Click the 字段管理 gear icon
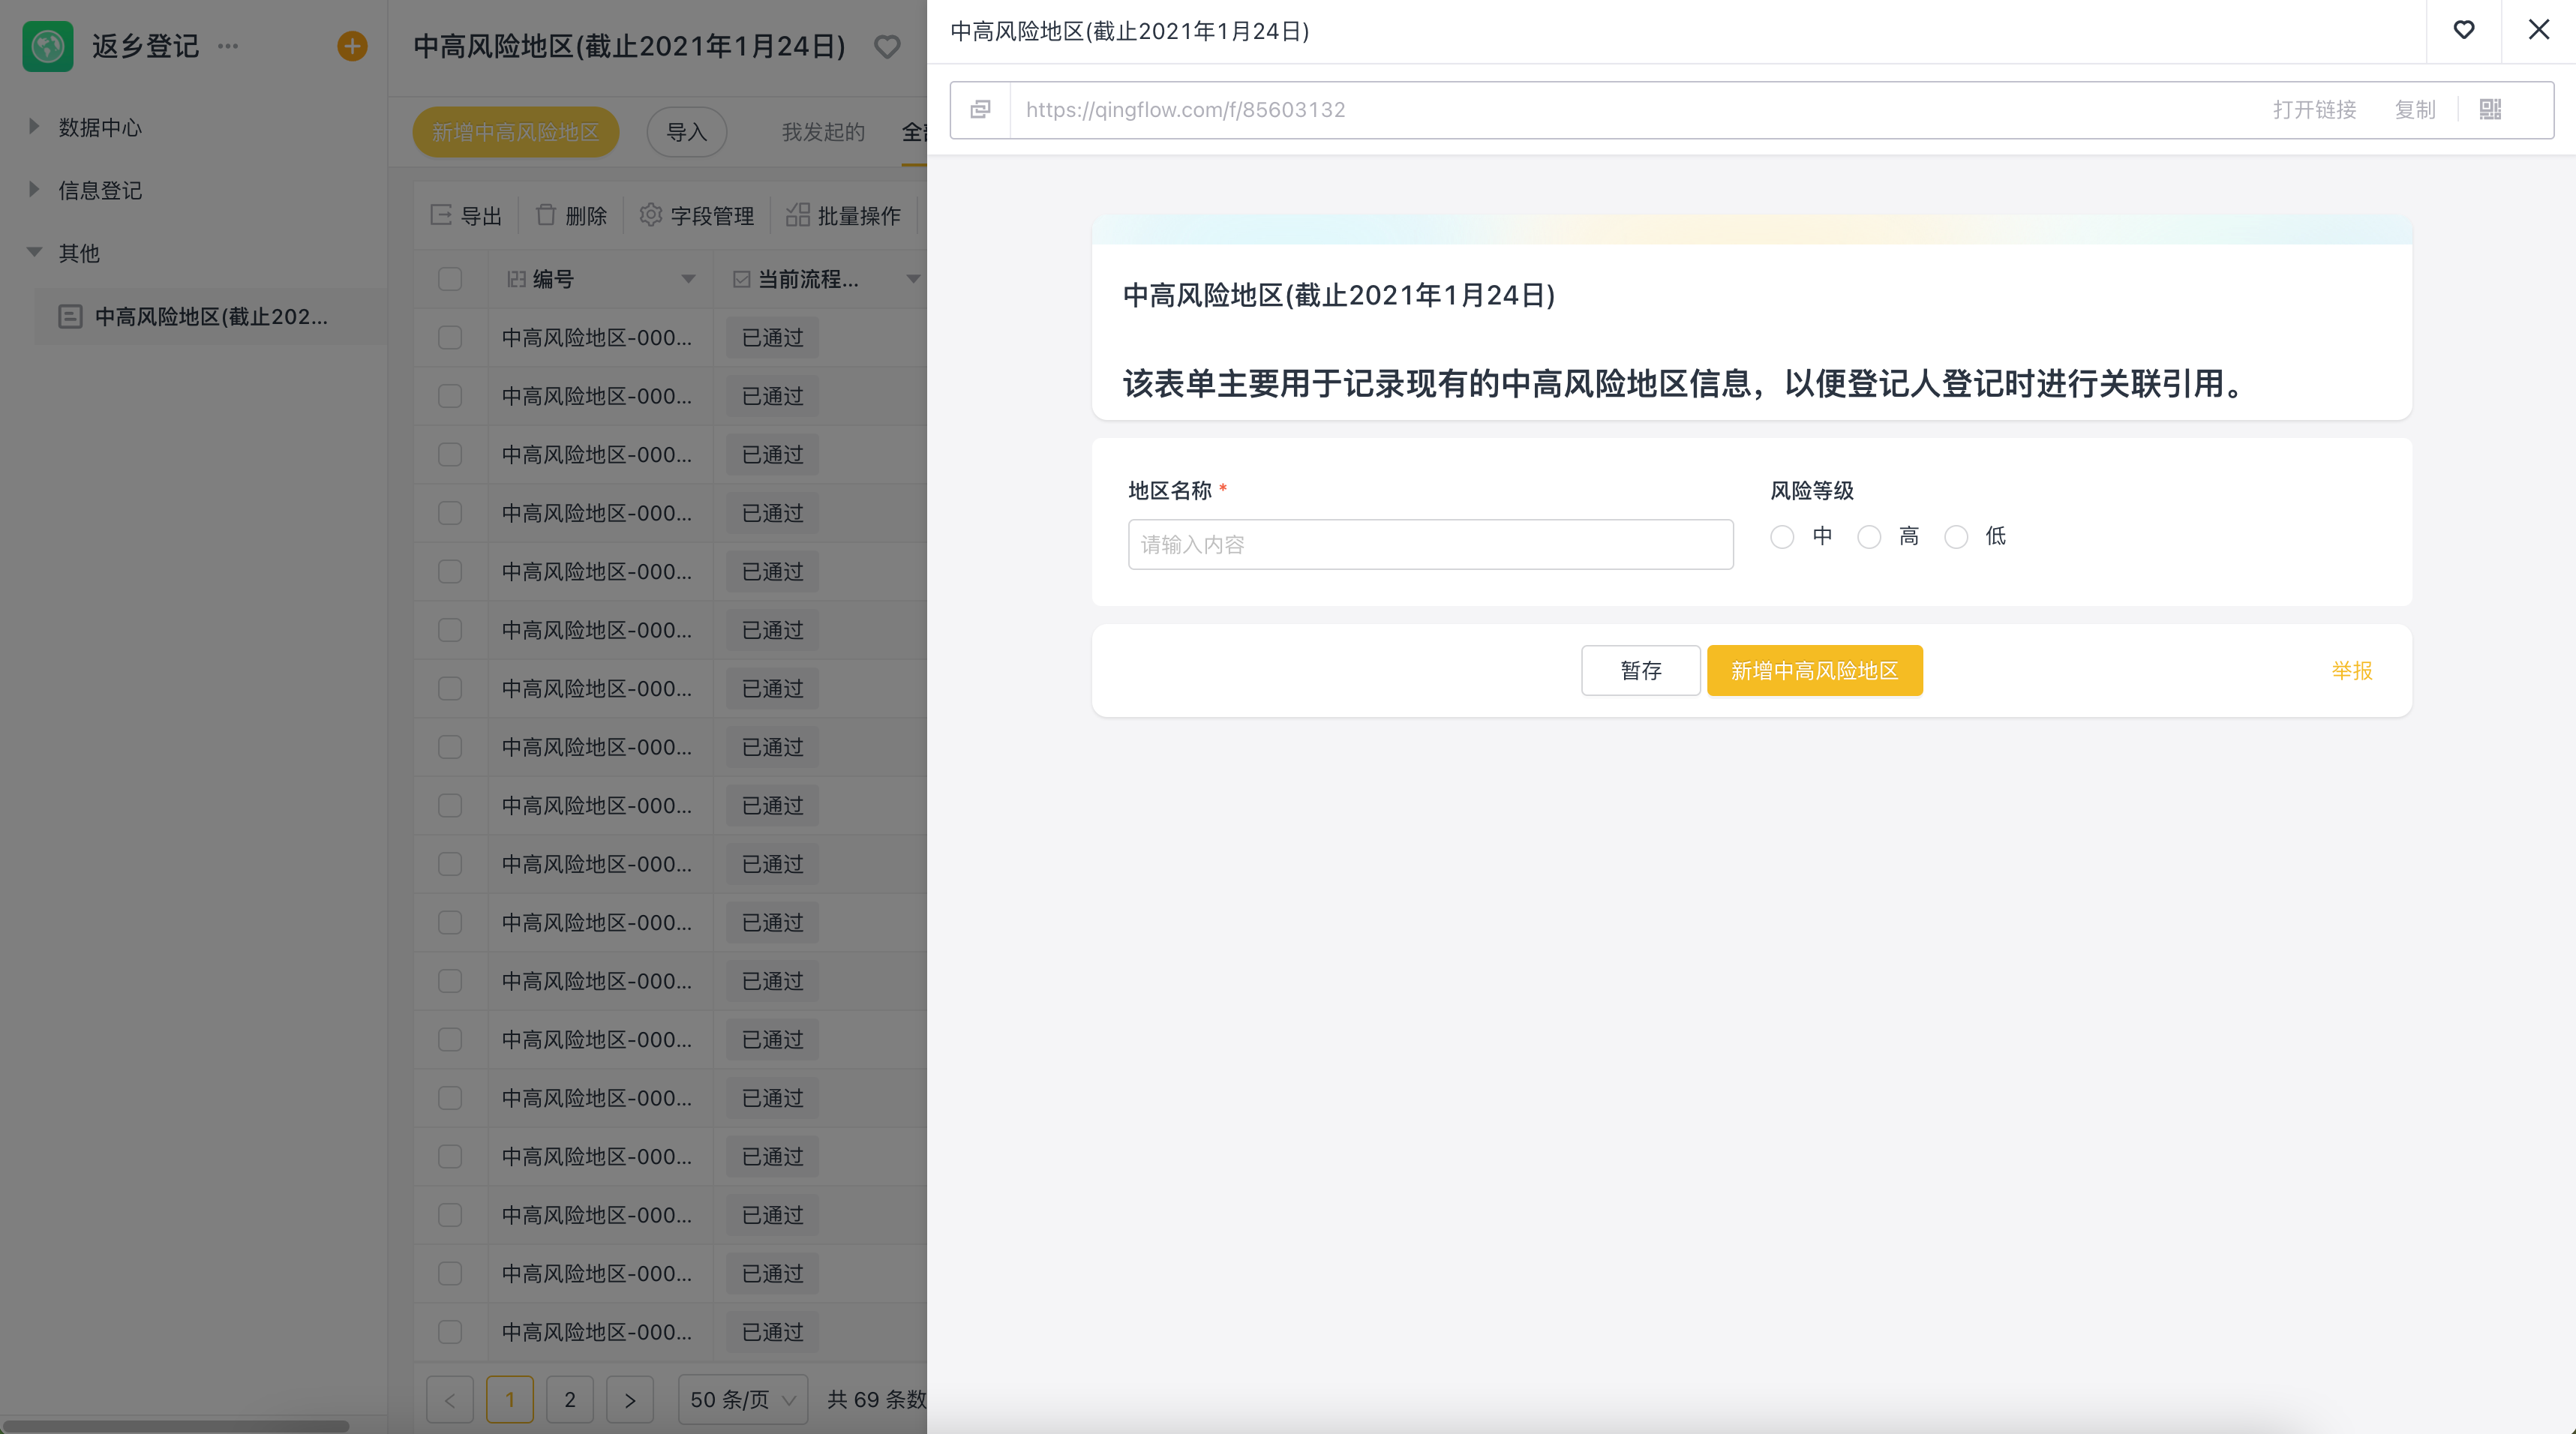The height and width of the screenshot is (1434, 2576). (651, 215)
